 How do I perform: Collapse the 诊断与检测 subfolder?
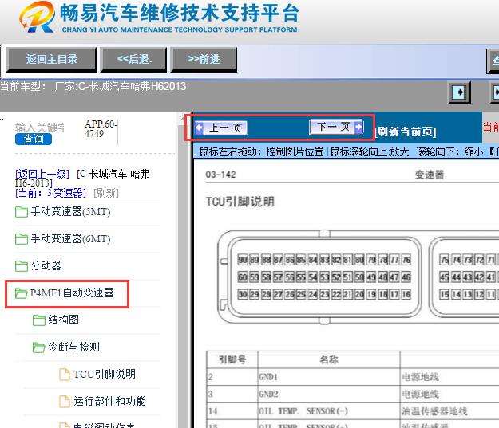pos(73,347)
